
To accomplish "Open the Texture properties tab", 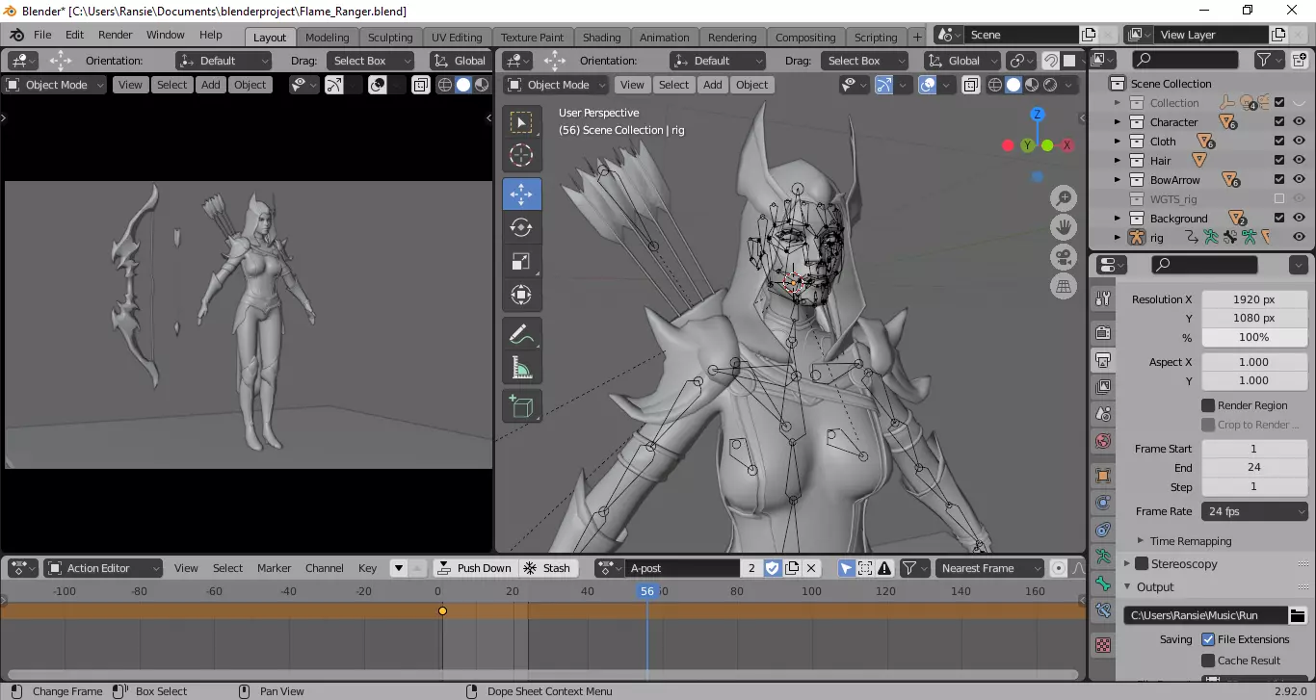I will click(1103, 644).
